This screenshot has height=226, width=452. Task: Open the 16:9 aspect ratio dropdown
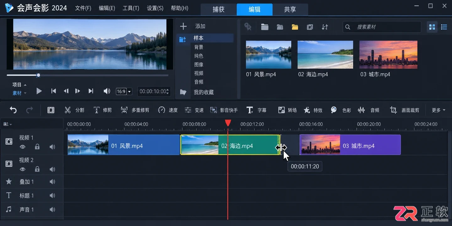tap(124, 91)
